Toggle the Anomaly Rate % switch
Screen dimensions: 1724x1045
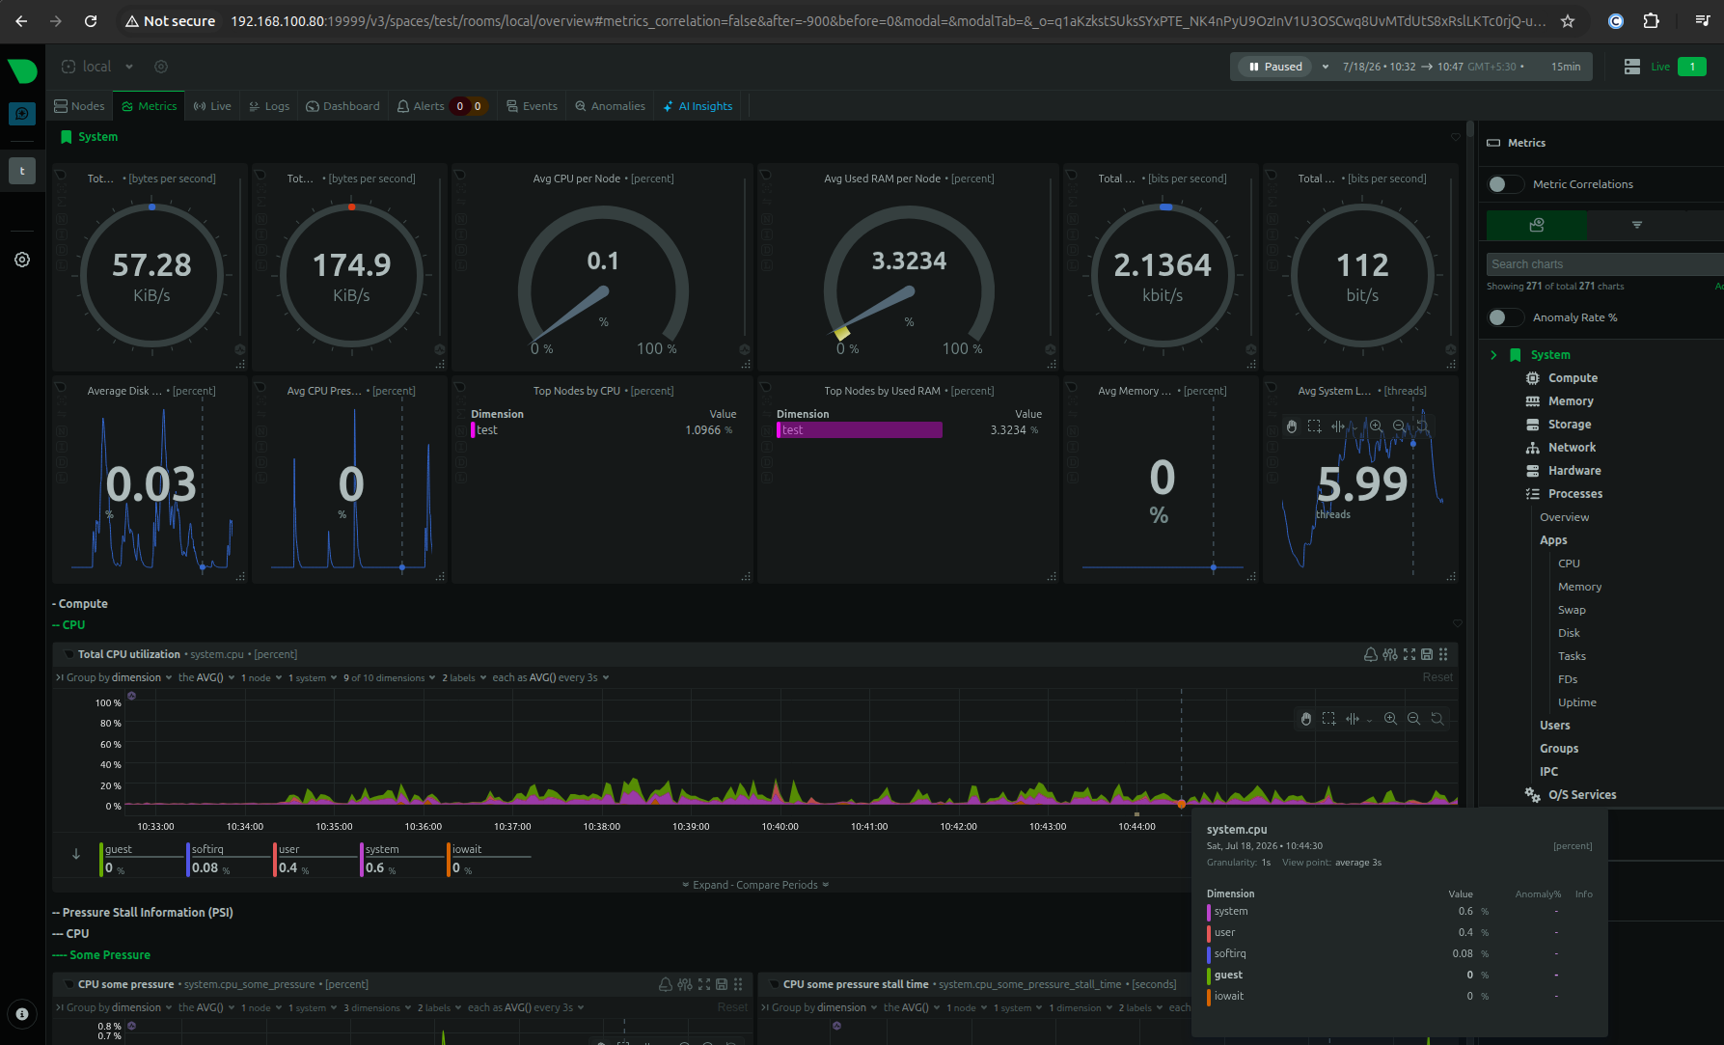pos(1505,317)
